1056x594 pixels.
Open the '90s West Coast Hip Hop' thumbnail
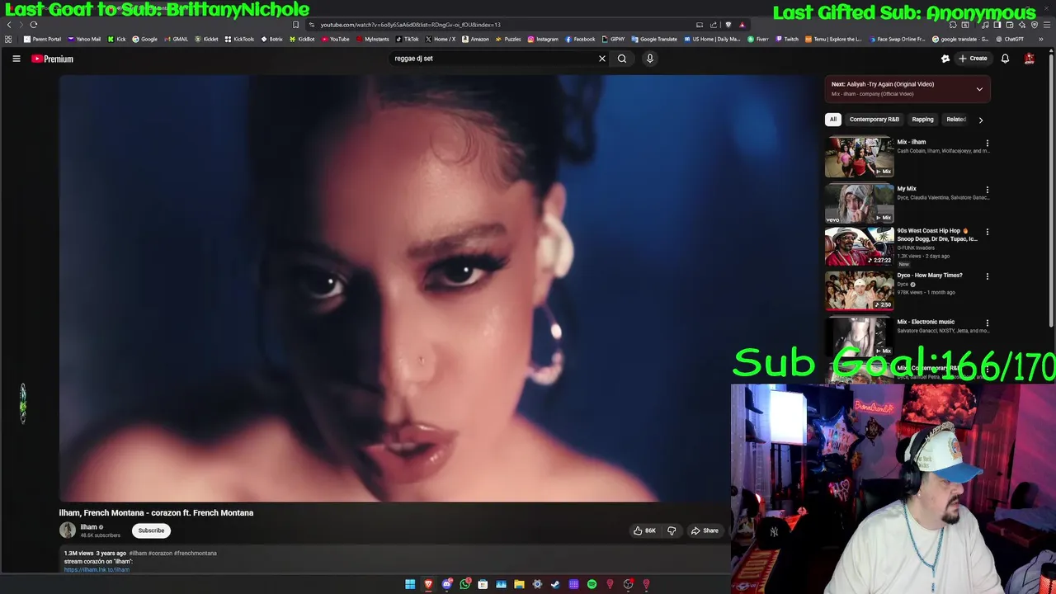[x=859, y=246]
